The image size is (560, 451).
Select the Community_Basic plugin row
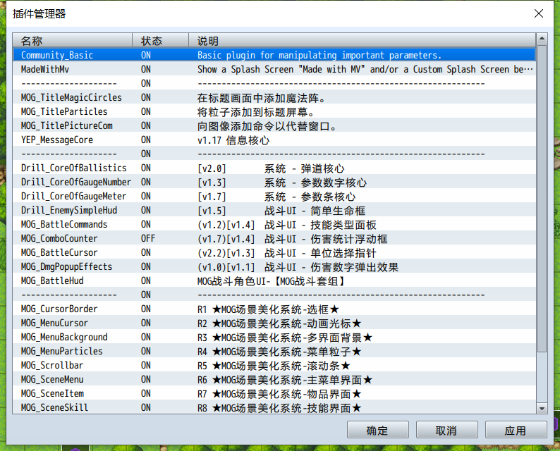pos(274,55)
